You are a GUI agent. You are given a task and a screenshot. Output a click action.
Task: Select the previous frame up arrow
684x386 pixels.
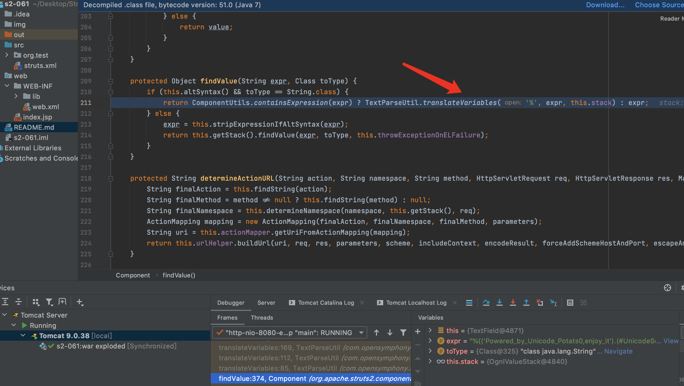(x=376, y=332)
